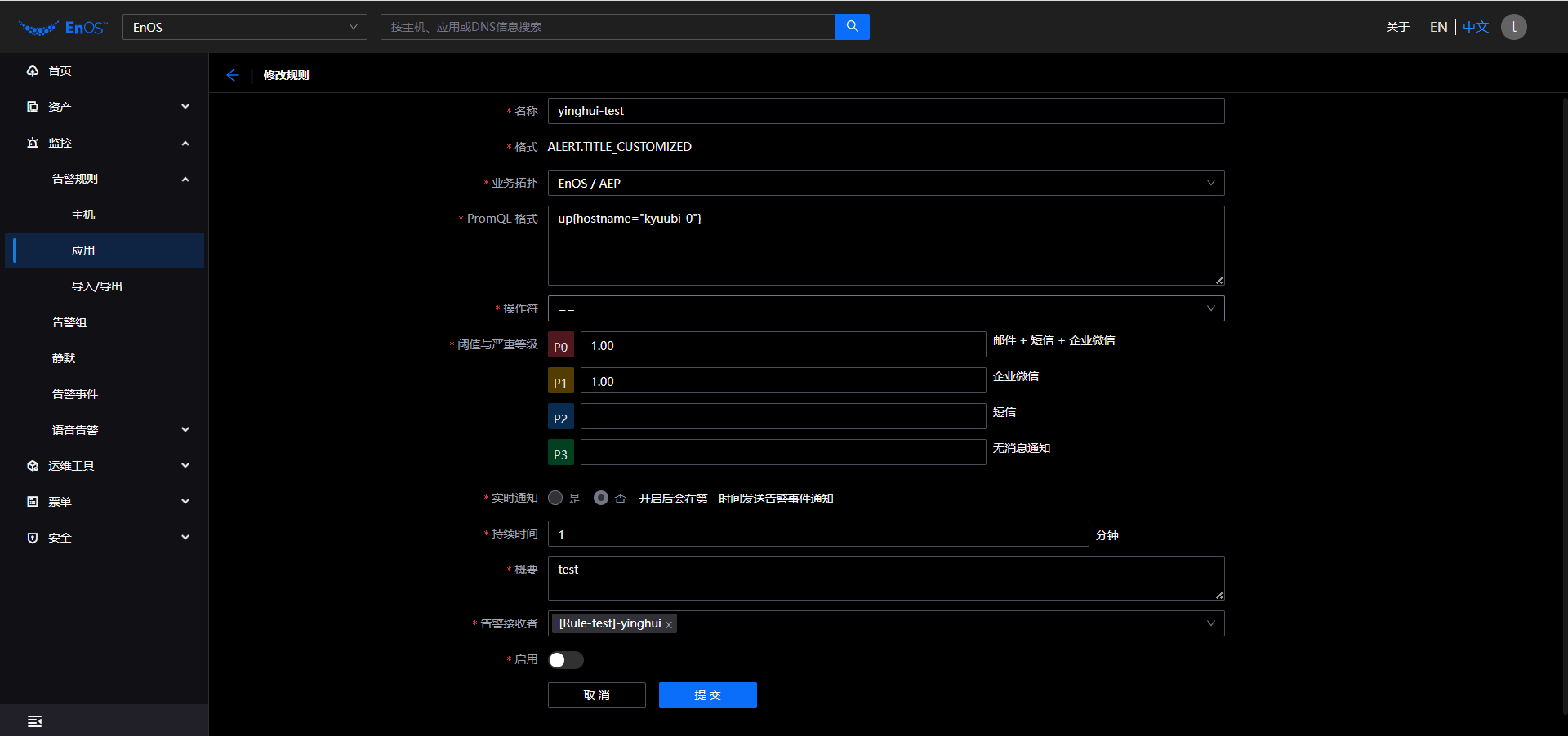The width and height of the screenshot is (1568, 736).
Task: Select 是 for 实时通知
Action: tap(555, 498)
